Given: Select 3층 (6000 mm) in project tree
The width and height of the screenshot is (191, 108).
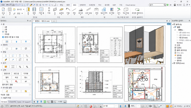Looking at the screenshot, I should click(x=184, y=33).
